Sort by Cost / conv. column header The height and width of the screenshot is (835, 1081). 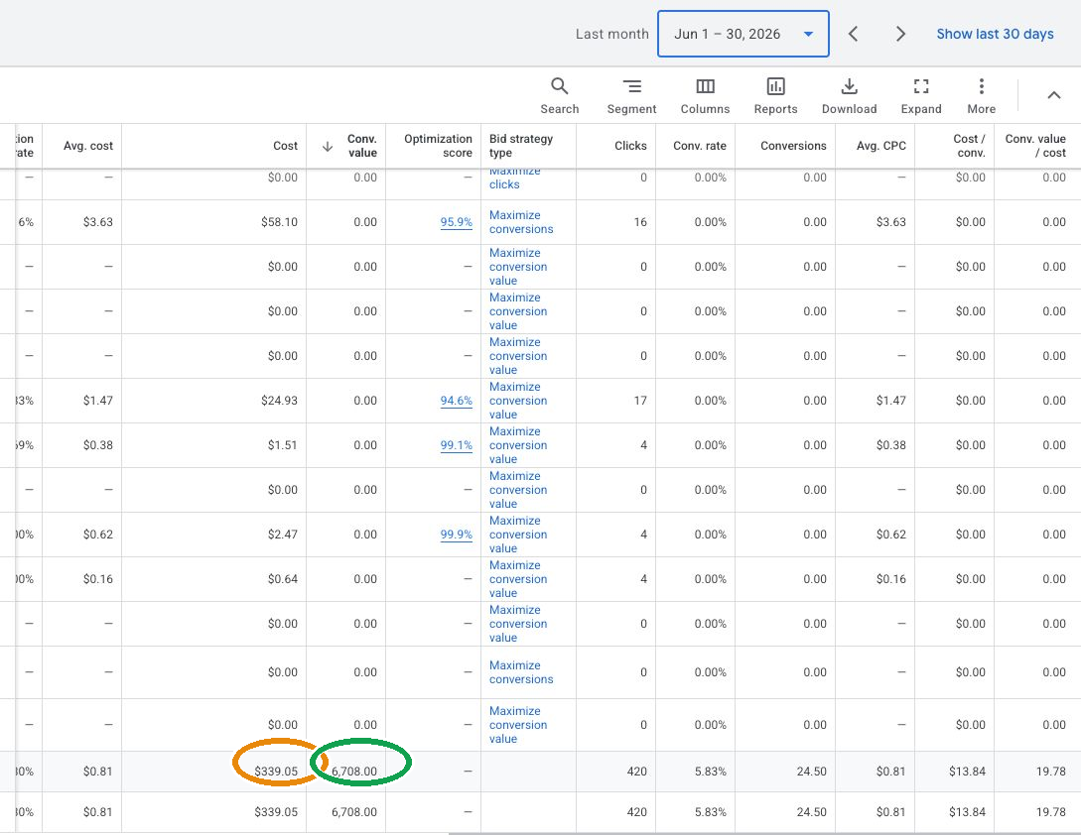(969, 146)
